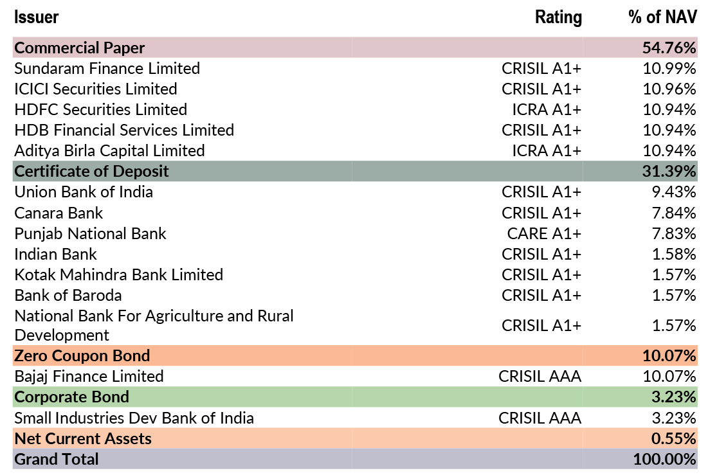Click the Rating column header
Viewport: 708px width, 475px height.
point(558,17)
